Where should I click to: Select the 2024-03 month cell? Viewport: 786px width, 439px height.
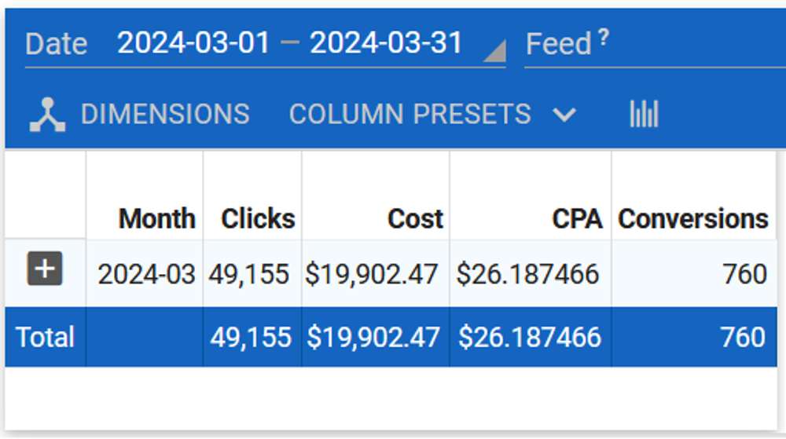click(x=146, y=274)
